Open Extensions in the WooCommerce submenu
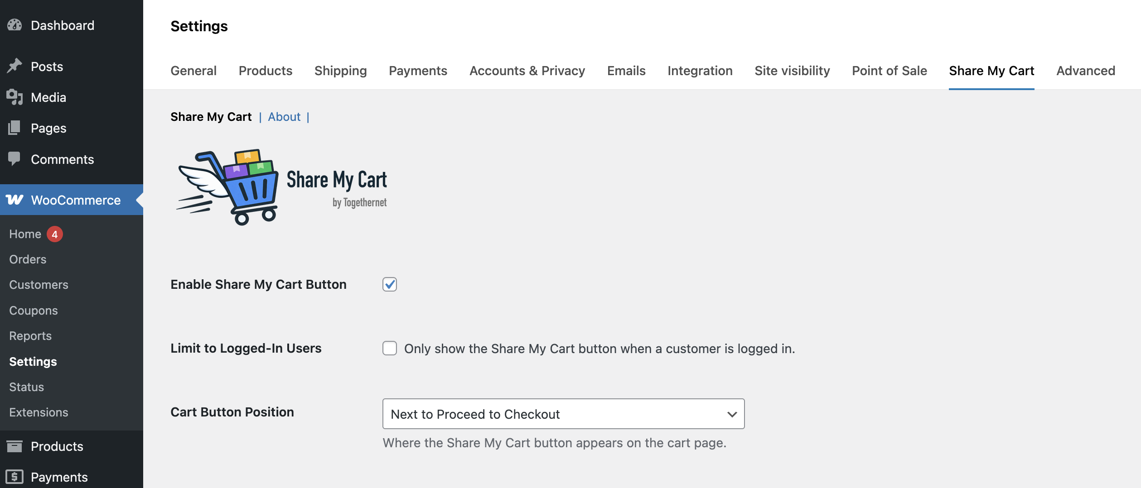Viewport: 1141px width, 488px height. (39, 412)
